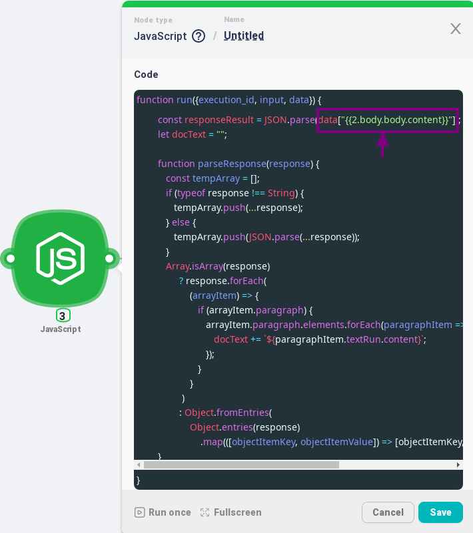
Task: Click the Run once label
Action: [169, 512]
